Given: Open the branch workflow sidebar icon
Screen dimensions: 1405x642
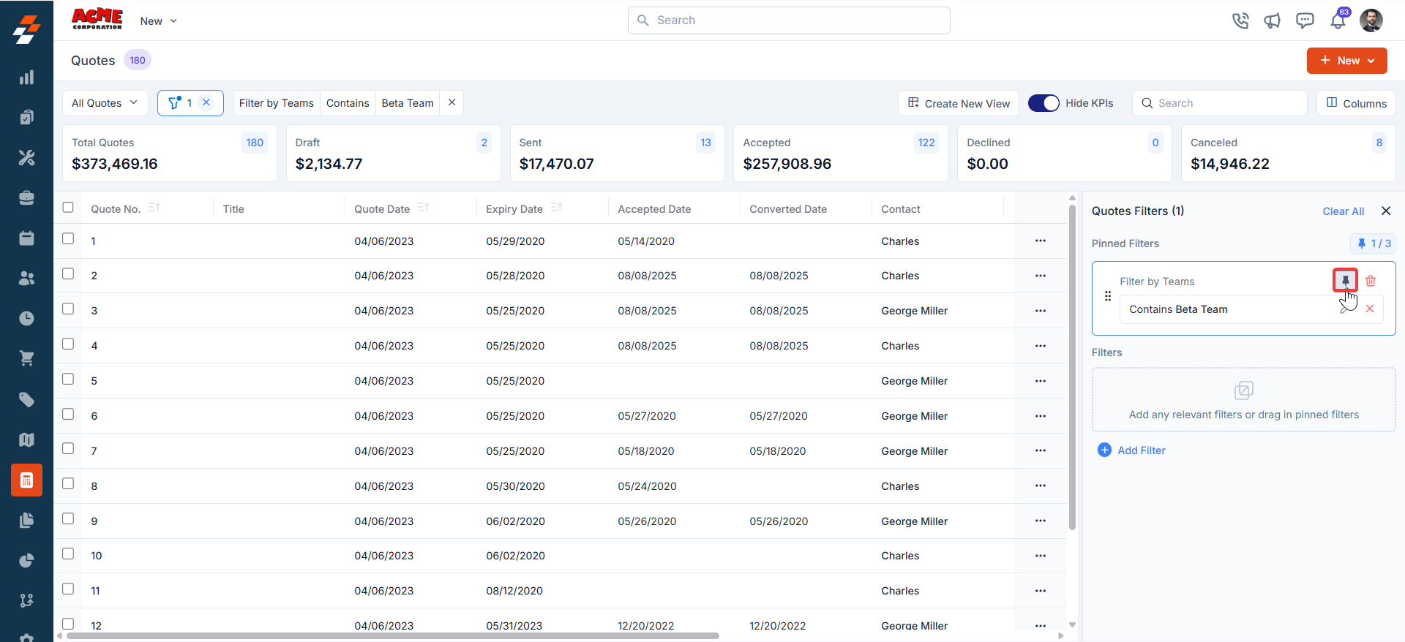Looking at the screenshot, I should [26, 600].
